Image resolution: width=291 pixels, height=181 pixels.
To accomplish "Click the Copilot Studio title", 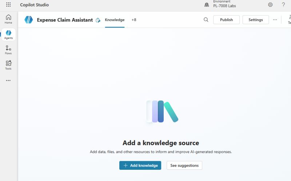I will point(34,5).
